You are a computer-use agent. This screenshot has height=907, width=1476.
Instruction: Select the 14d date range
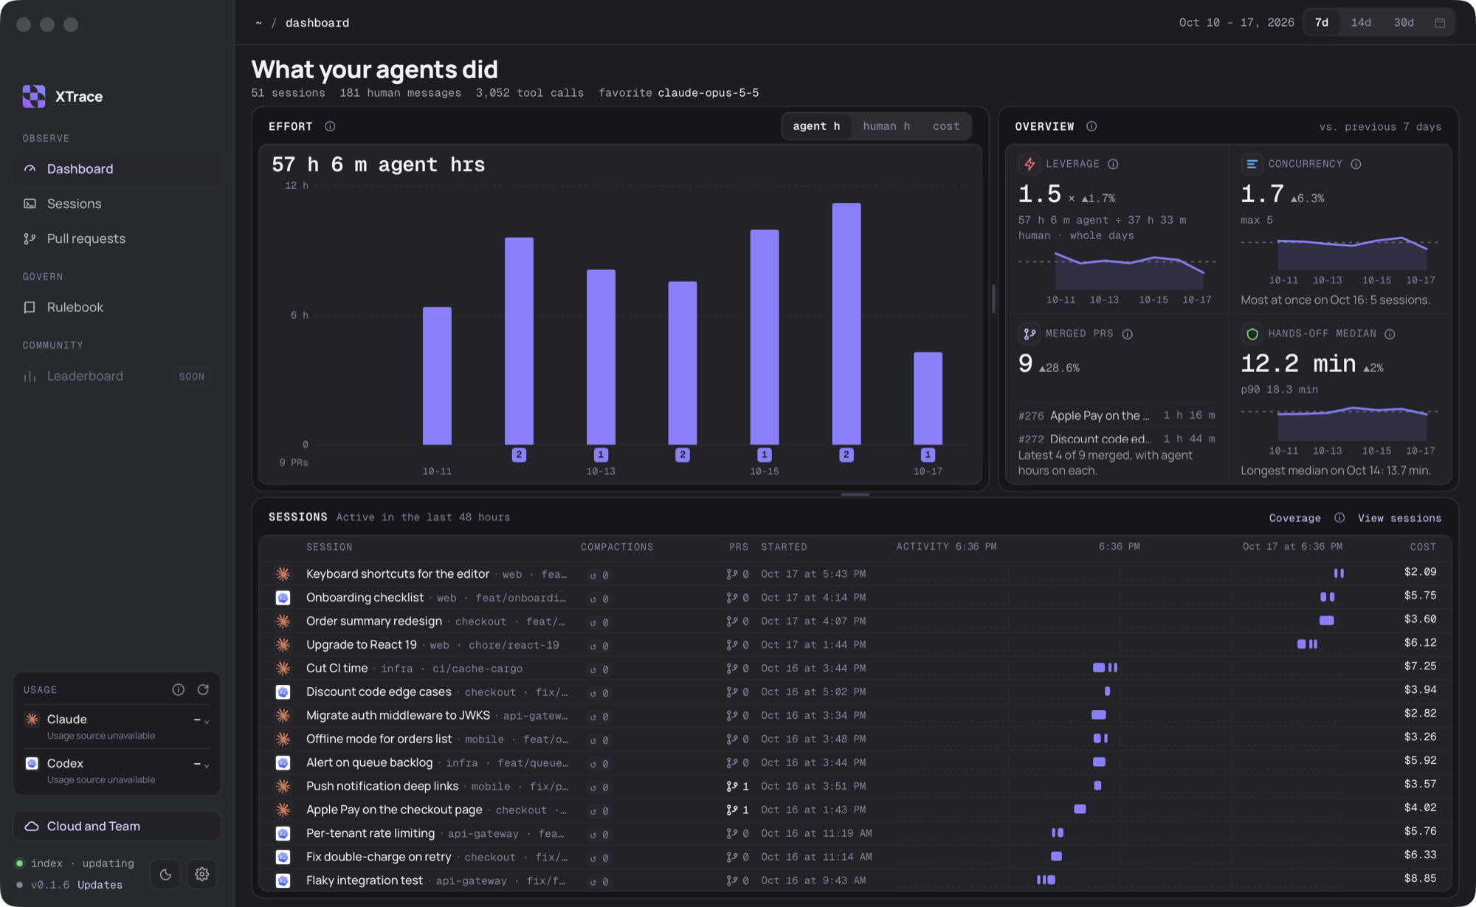pyautogui.click(x=1361, y=23)
